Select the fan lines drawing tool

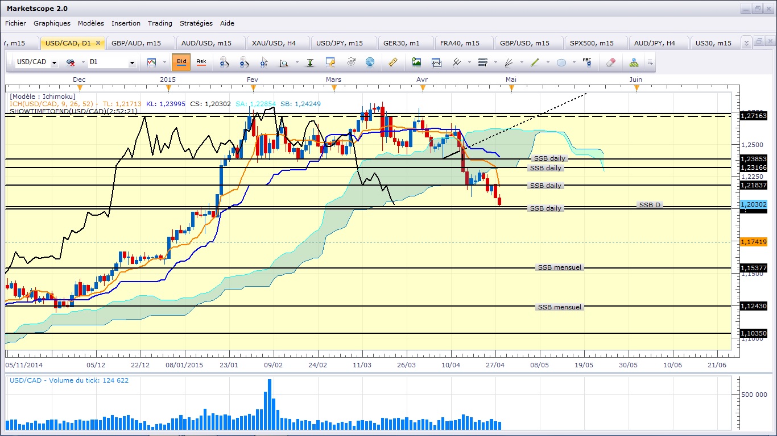[509, 62]
